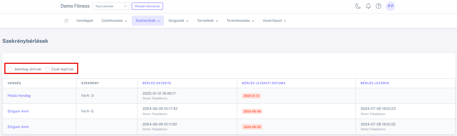Image resolution: width=457 pixels, height=136 pixels.
Task: Click expiry badge 2025-01-12
Action: click(x=252, y=96)
